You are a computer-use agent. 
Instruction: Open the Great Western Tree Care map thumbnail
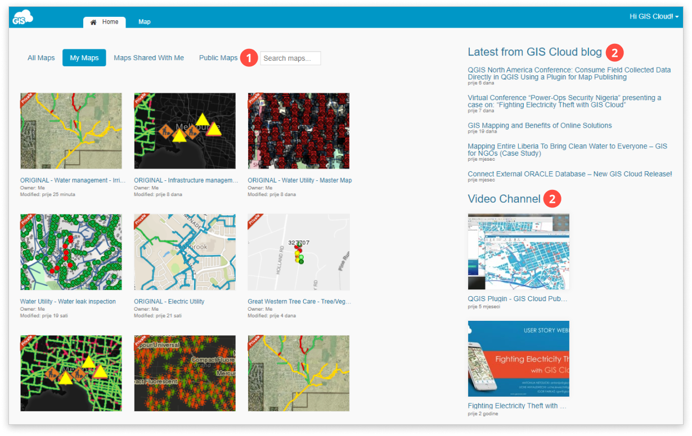(x=298, y=252)
